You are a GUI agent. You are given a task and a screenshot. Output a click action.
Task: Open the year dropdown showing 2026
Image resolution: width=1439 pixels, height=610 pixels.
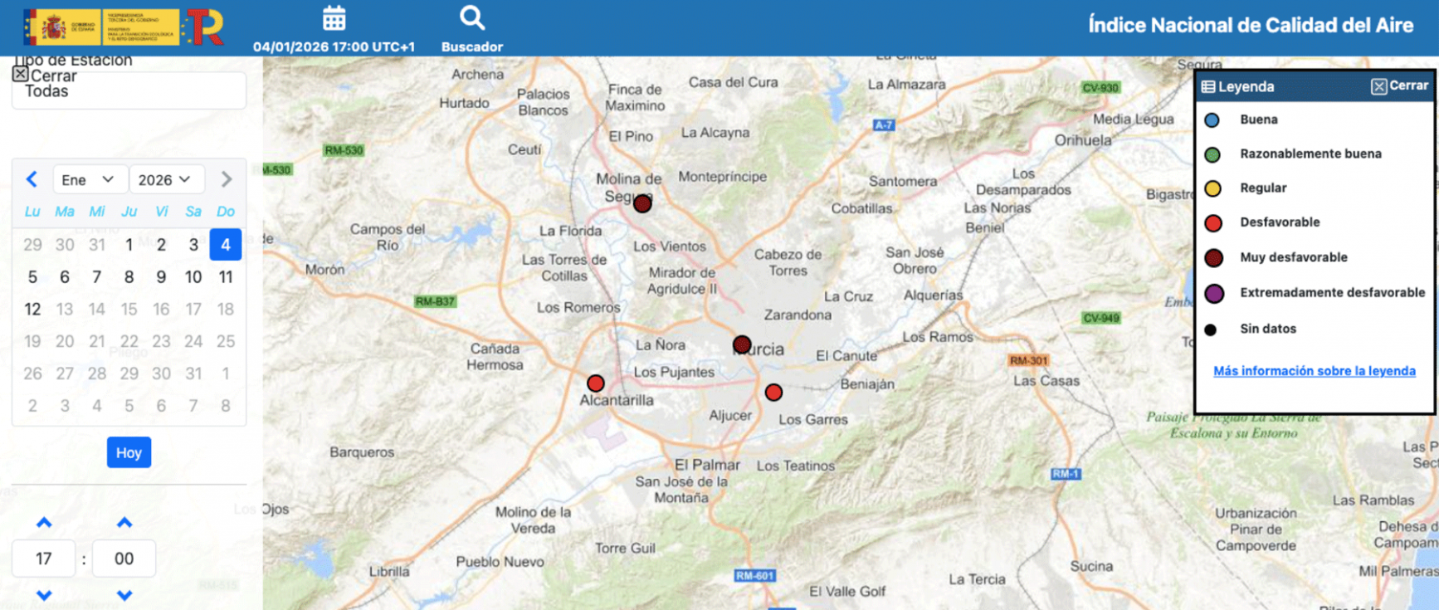(166, 179)
